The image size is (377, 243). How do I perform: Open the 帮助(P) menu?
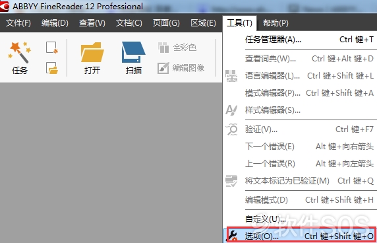275,23
